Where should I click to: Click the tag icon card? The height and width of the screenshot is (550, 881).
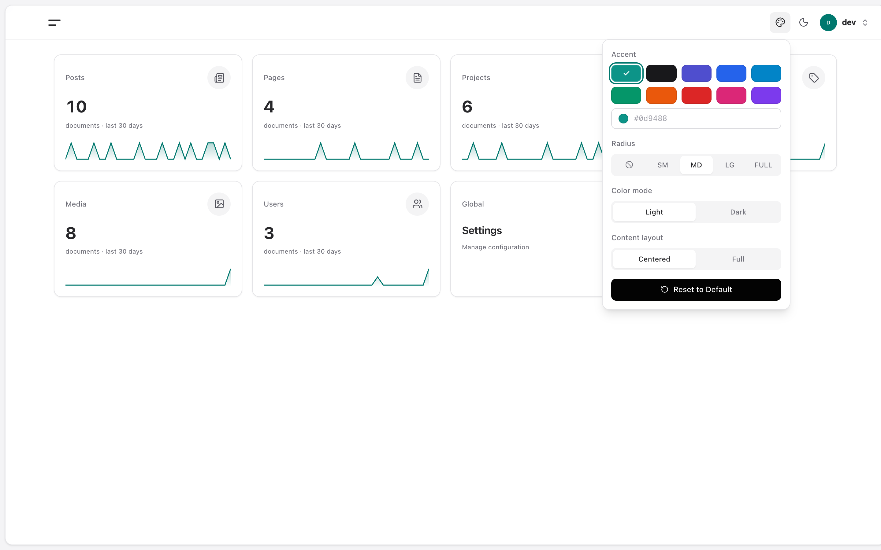point(814,78)
